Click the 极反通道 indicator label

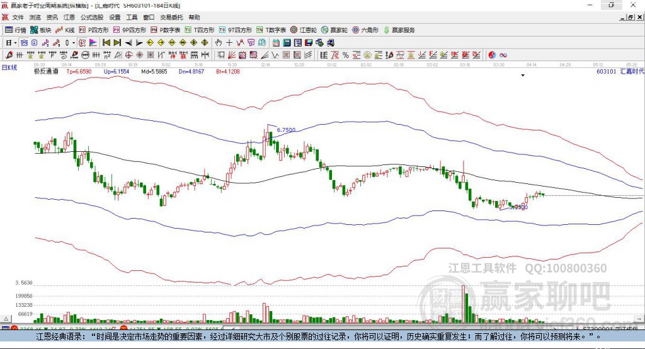pos(46,71)
